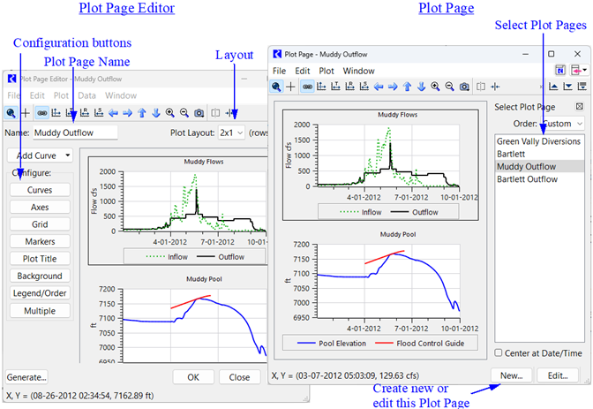Enable the Center at Date/Time checkbox
The width and height of the screenshot is (593, 409).
point(499,353)
